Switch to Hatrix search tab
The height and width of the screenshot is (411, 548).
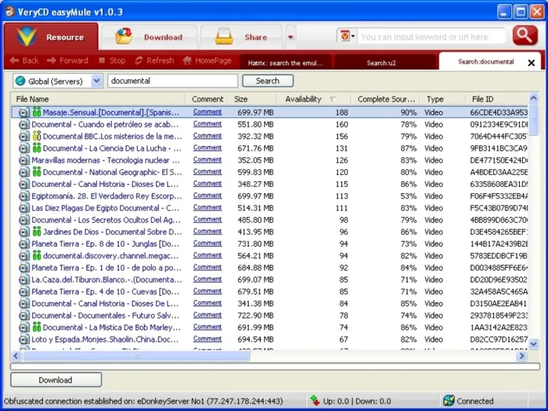(x=285, y=63)
